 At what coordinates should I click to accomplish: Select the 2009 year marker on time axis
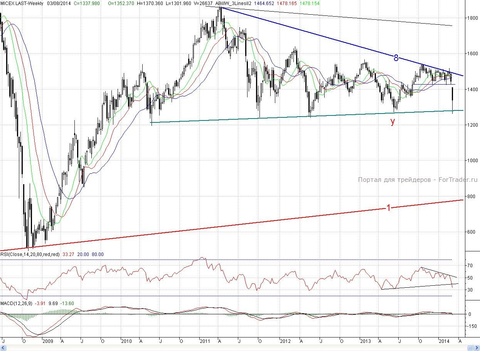47,341
